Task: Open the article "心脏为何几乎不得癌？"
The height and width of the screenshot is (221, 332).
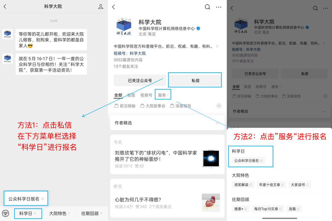Action: point(138,199)
